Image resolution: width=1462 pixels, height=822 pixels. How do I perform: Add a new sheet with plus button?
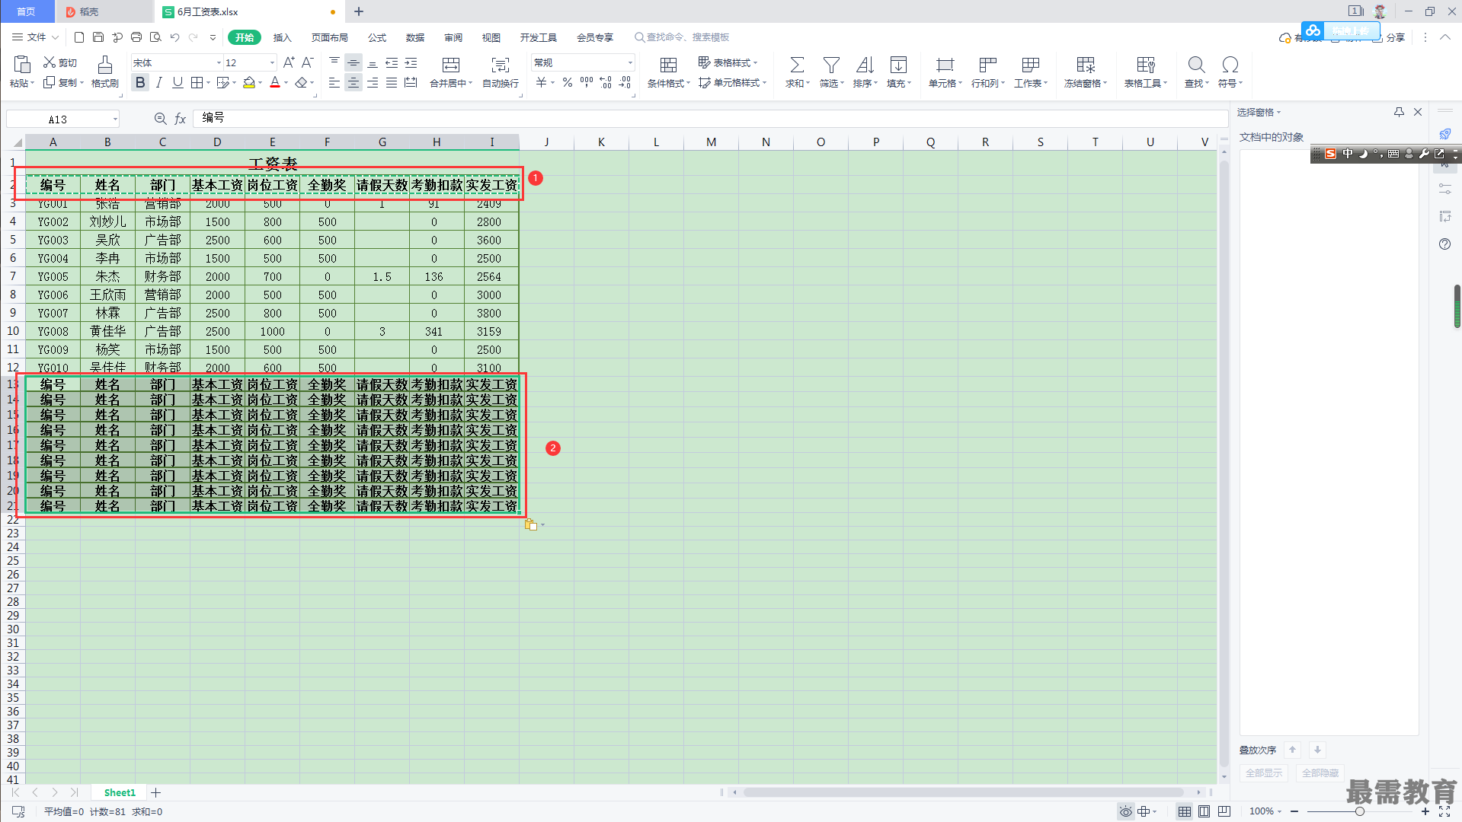(155, 792)
